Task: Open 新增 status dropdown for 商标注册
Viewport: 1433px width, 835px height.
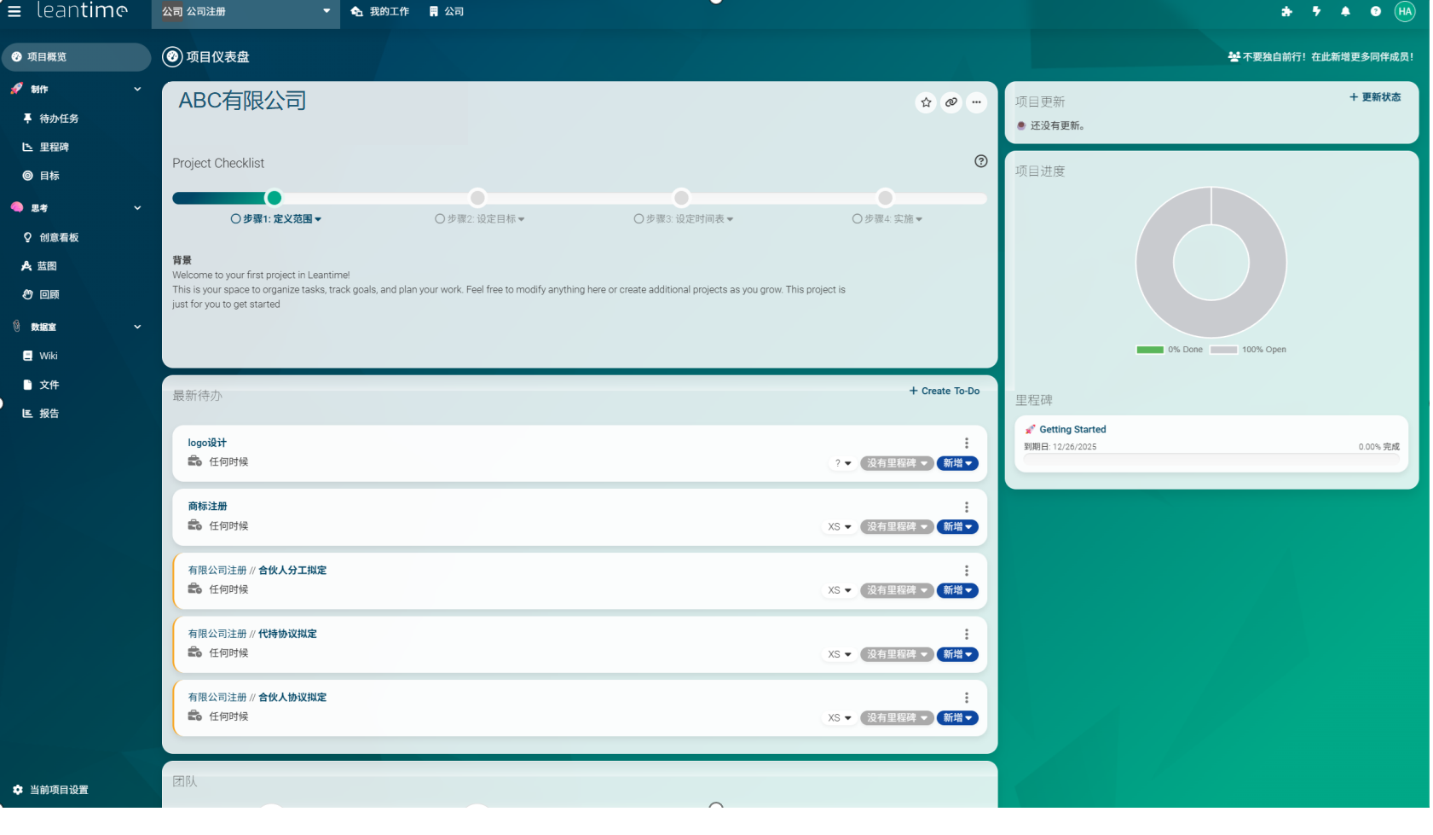Action: (x=957, y=527)
